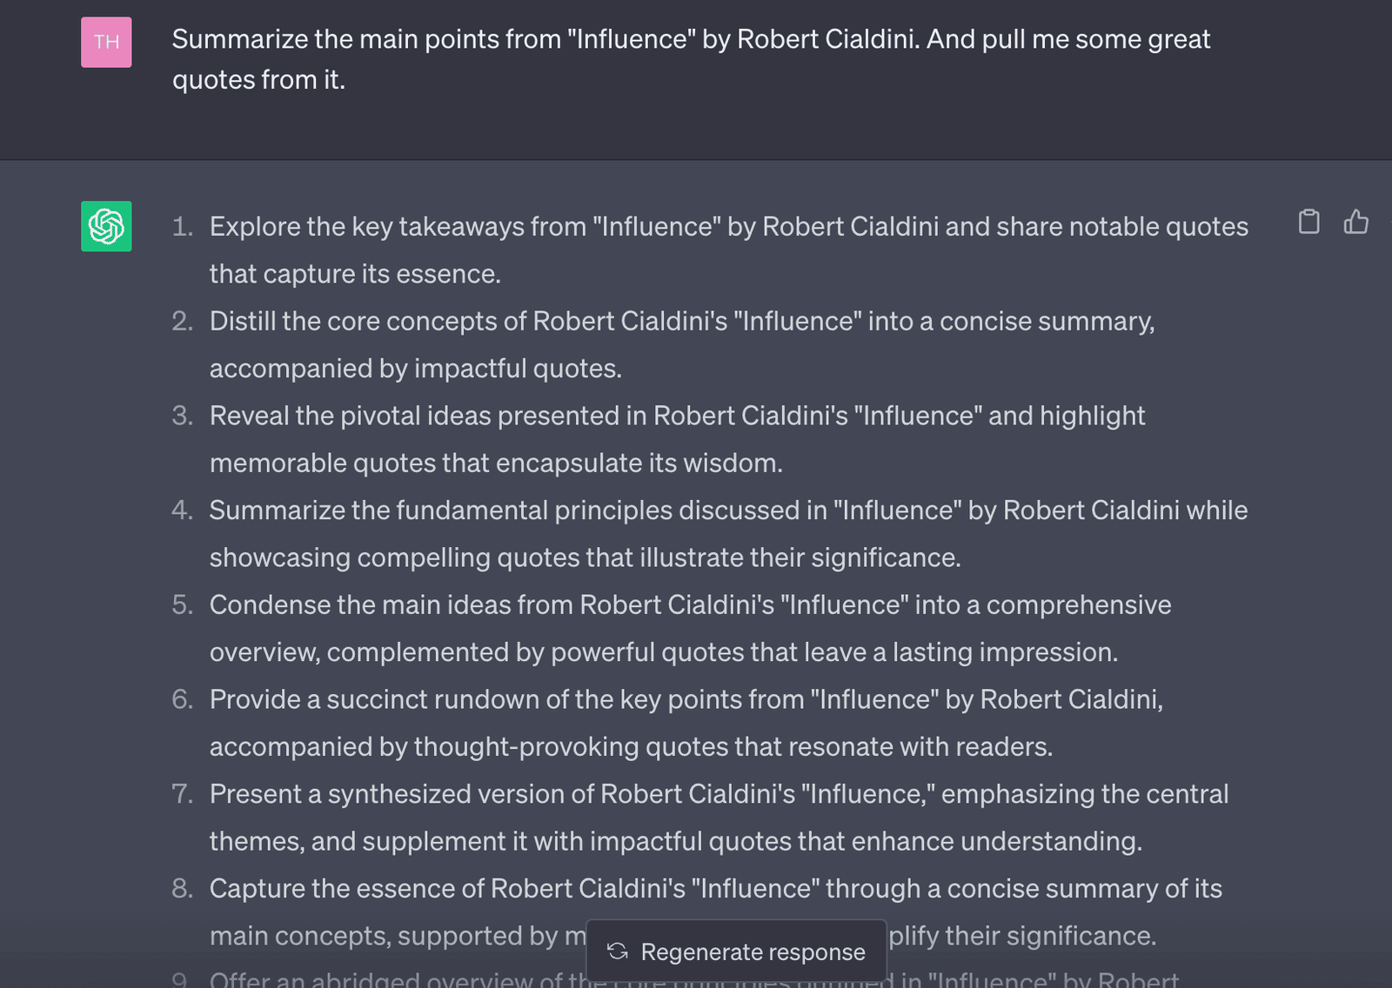The image size is (1392, 988).
Task: Click the circular arrows regenerate icon
Action: point(618,951)
